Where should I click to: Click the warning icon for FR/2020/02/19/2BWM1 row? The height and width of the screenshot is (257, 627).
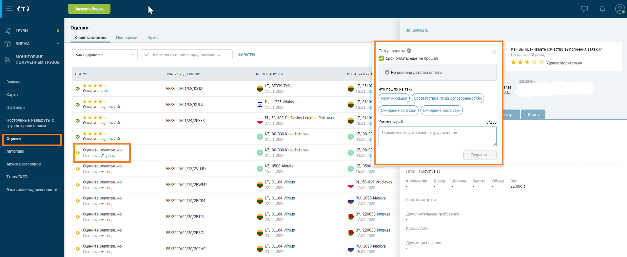(x=78, y=185)
